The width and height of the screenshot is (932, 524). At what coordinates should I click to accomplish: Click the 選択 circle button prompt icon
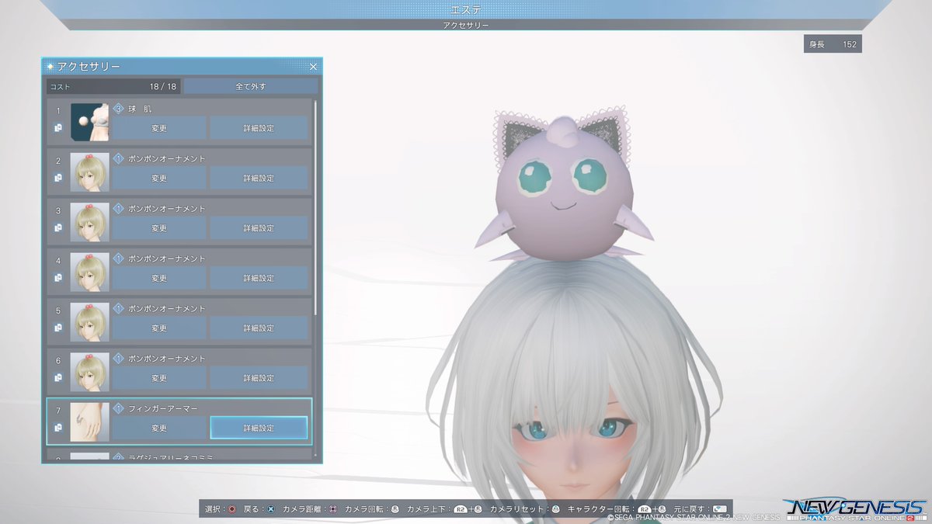click(x=231, y=509)
